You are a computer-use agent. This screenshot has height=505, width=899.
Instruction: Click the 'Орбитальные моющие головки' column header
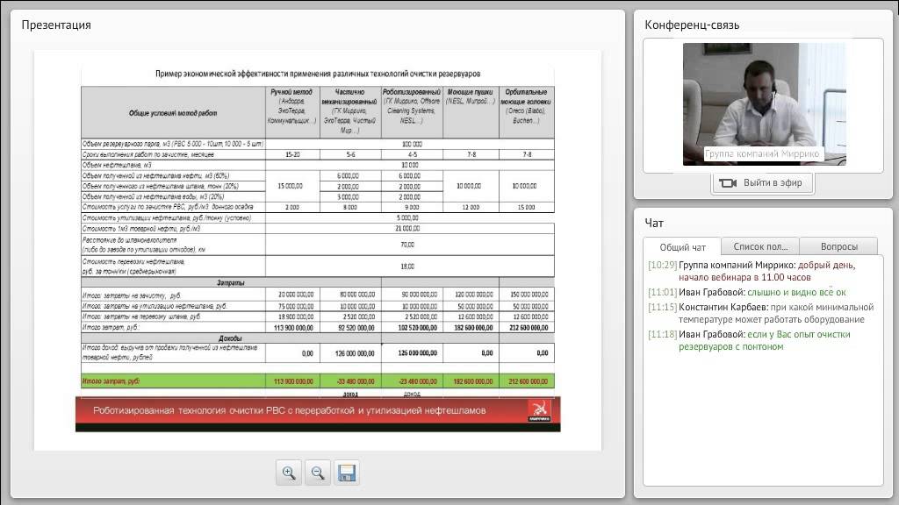pyautogui.click(x=527, y=111)
